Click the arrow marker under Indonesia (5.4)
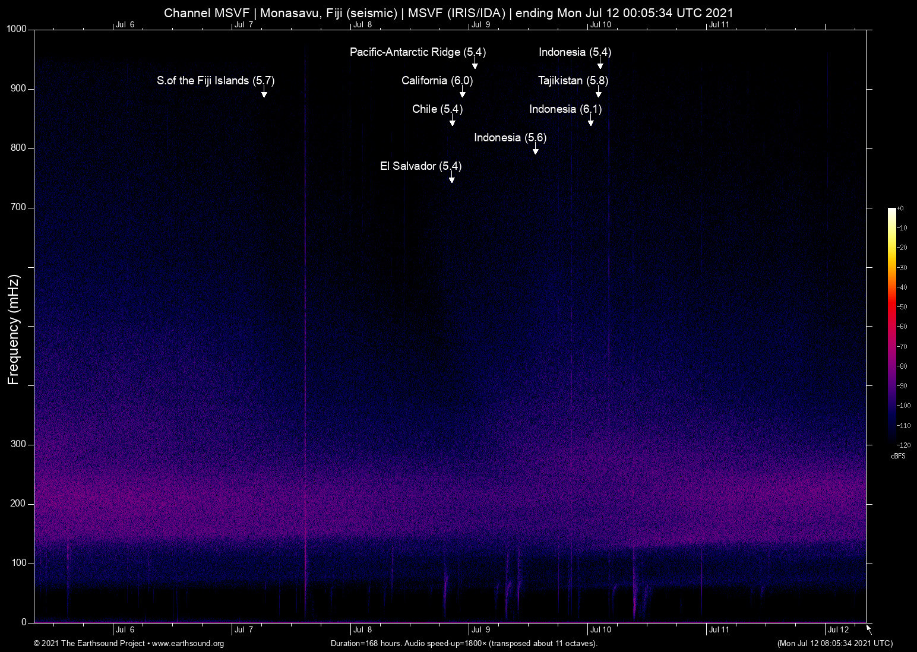 [x=600, y=63]
